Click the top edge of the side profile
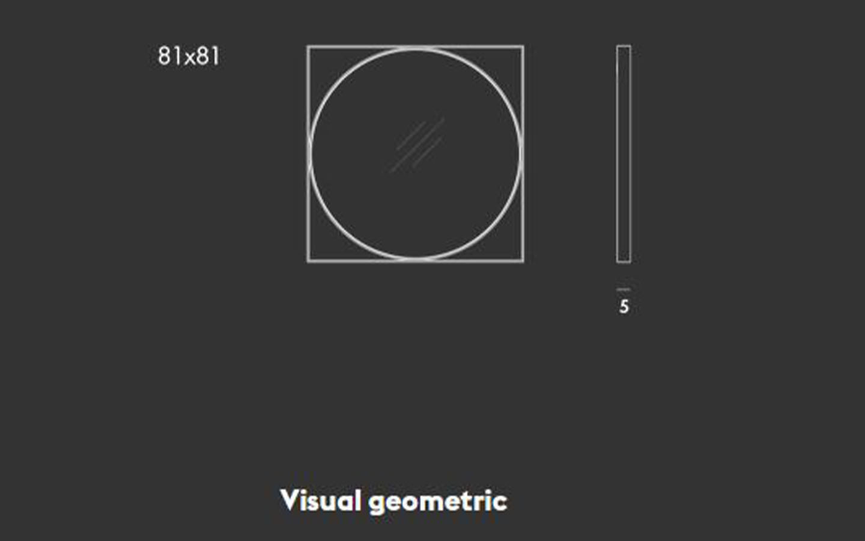865x541 pixels. [624, 46]
